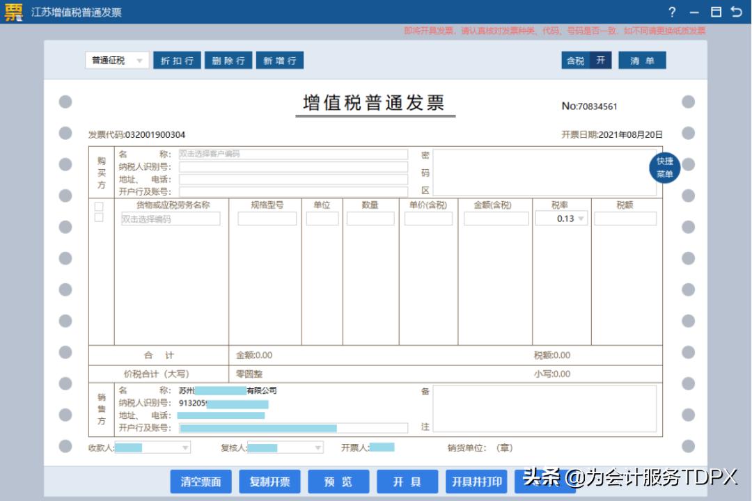
Task: Open the 复核人 reviewer dropdown
Action: pos(319,447)
